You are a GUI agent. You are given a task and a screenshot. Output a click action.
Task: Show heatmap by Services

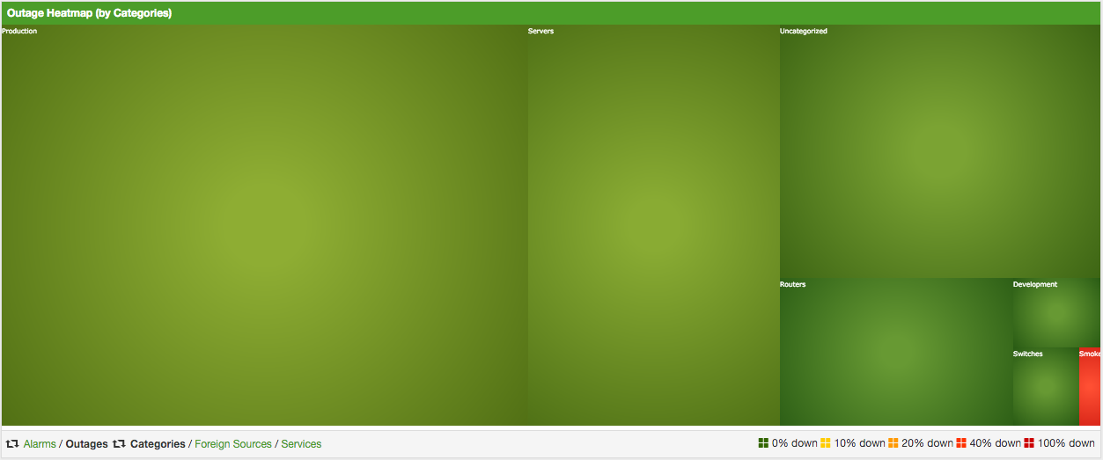pos(301,444)
